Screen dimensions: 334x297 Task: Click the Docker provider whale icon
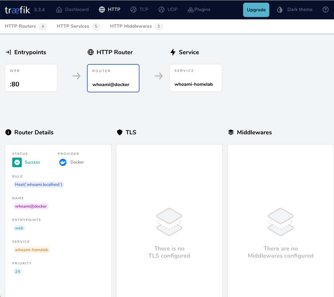coord(63,162)
